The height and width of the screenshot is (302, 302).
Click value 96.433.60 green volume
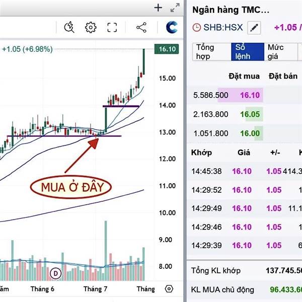click(x=286, y=290)
